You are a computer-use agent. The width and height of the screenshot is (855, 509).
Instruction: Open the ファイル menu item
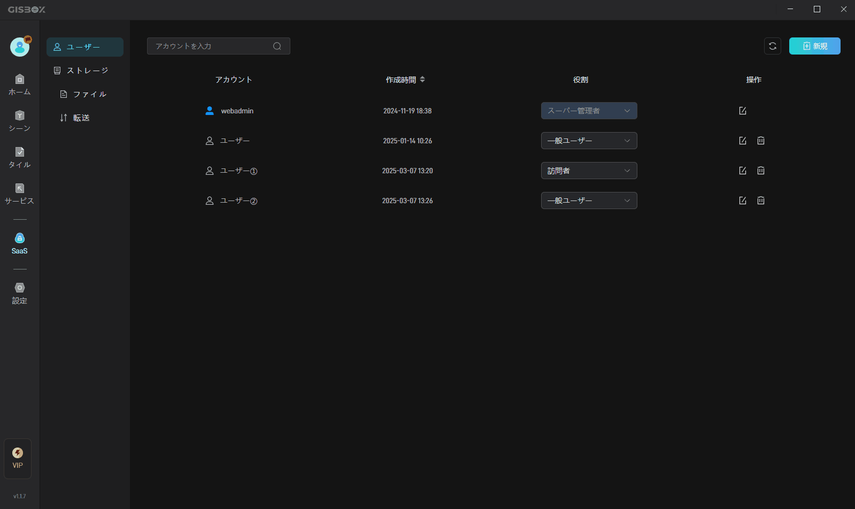pyautogui.click(x=85, y=94)
